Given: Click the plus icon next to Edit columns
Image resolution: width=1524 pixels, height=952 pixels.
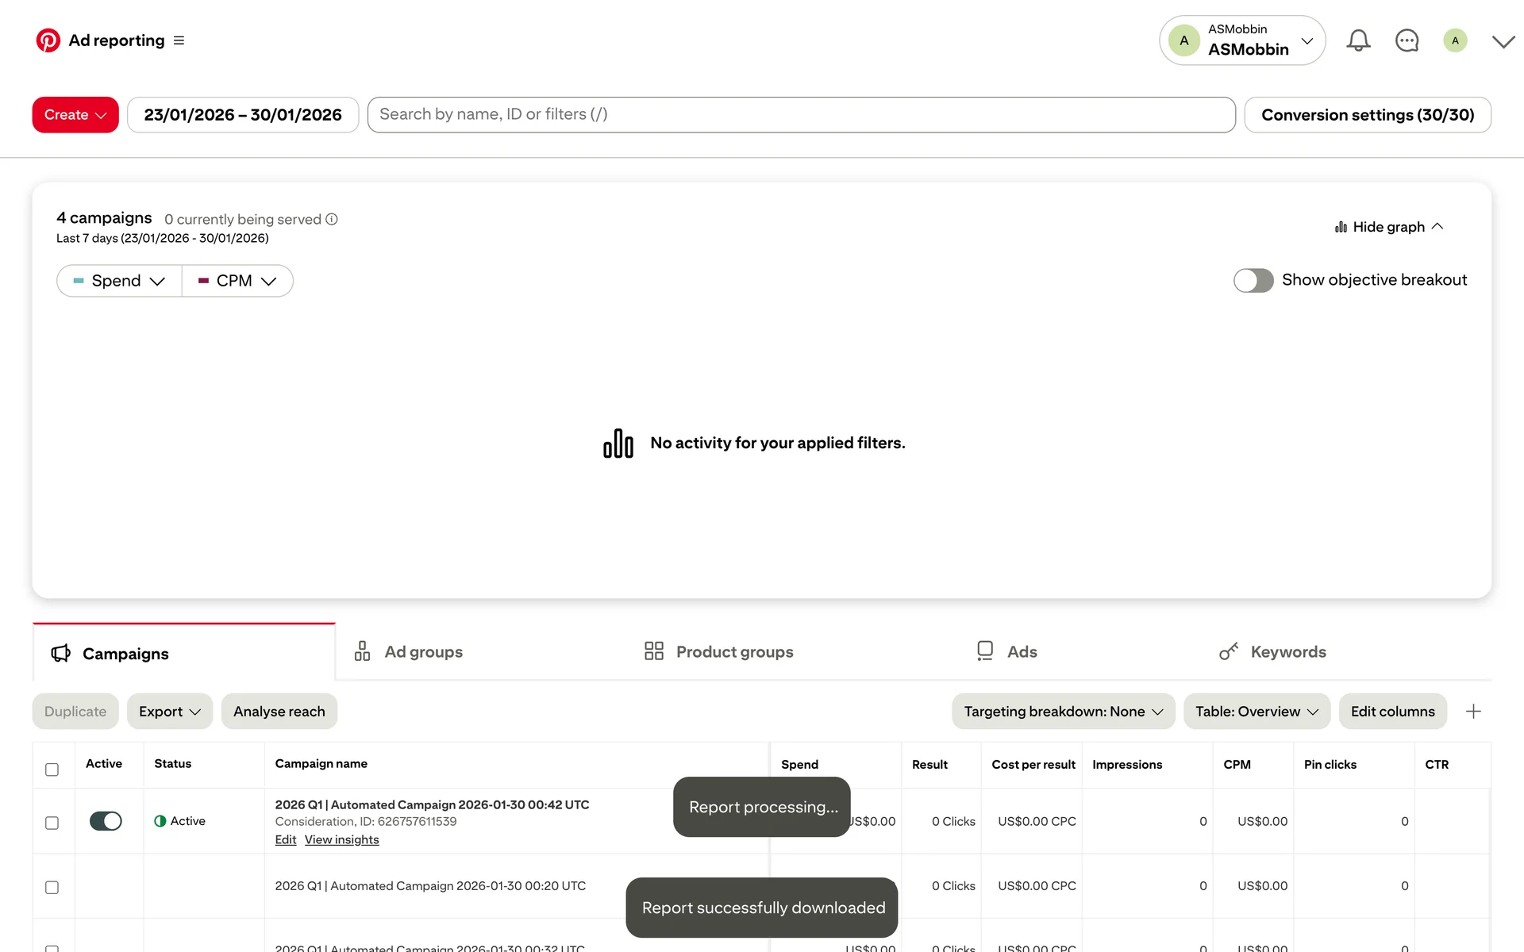Looking at the screenshot, I should point(1473,712).
